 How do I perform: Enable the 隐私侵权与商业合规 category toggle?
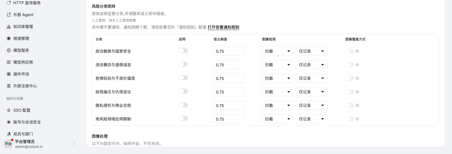click(x=183, y=105)
